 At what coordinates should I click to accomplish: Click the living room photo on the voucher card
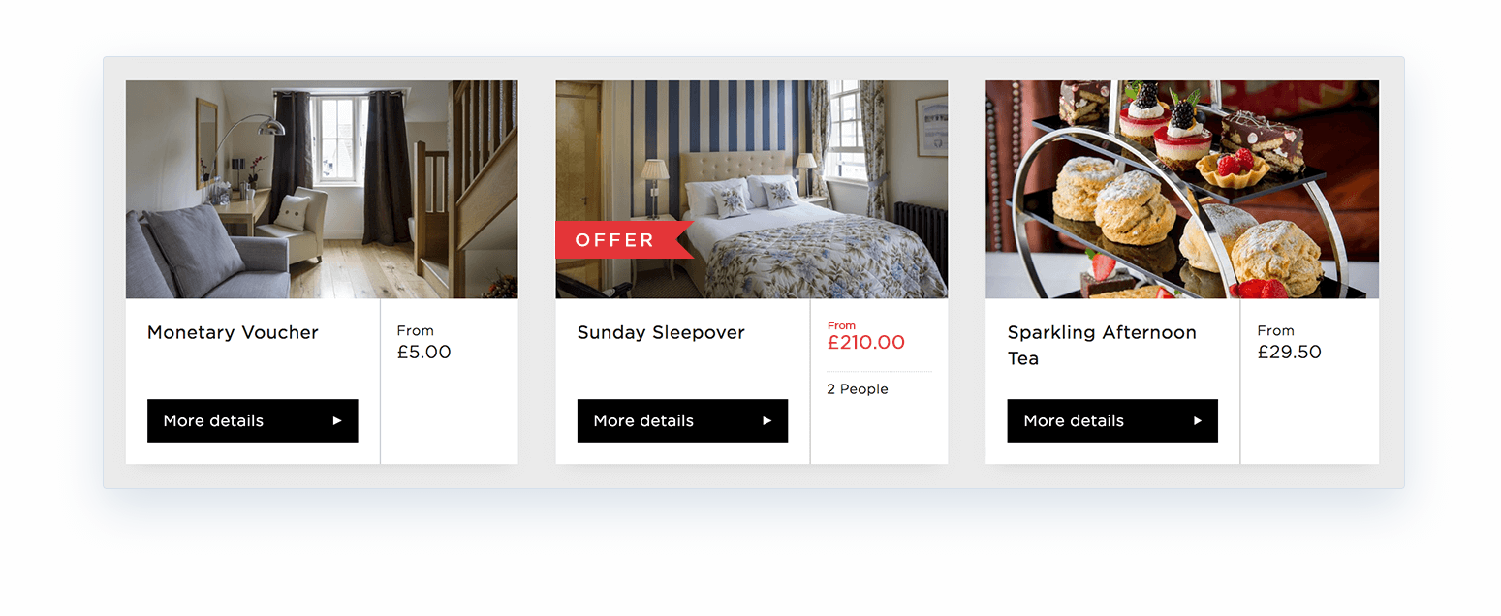[321, 189]
